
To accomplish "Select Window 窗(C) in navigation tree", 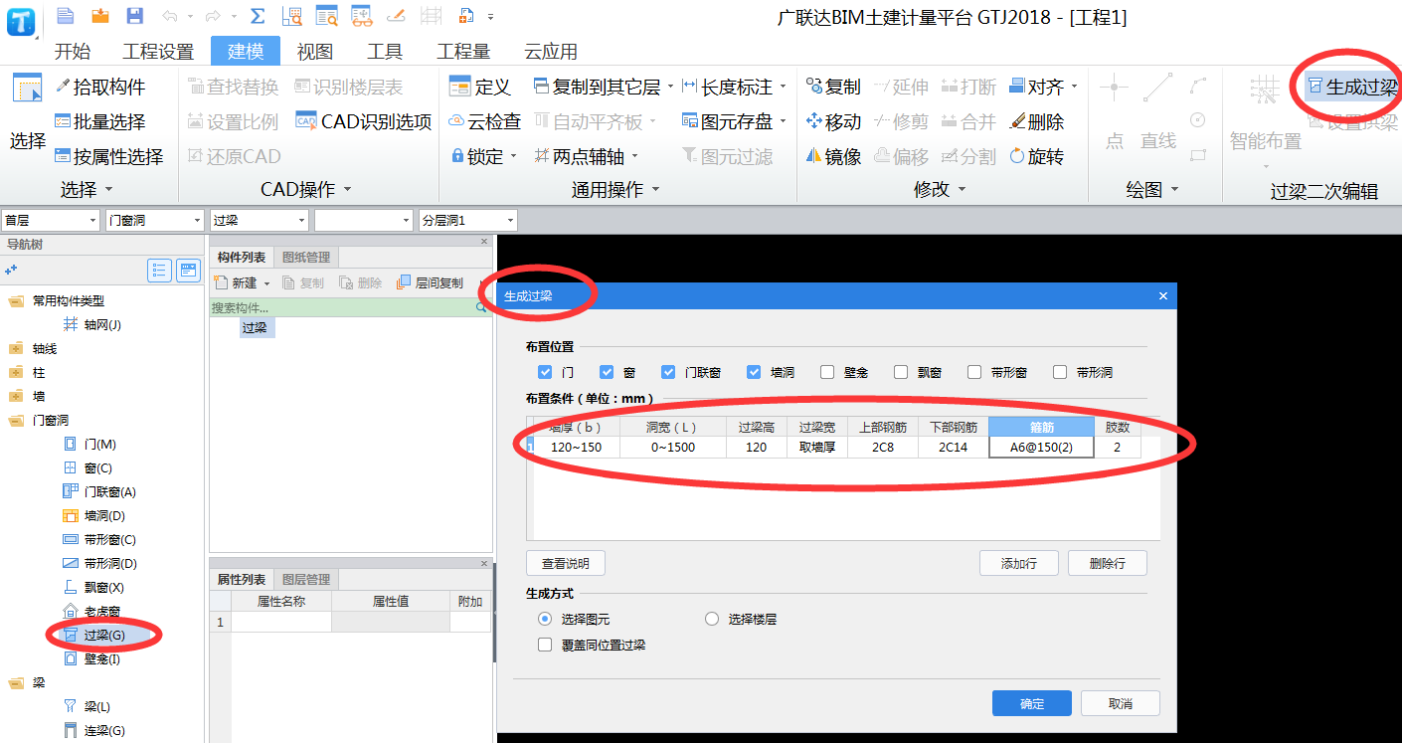I will pyautogui.click(x=88, y=467).
